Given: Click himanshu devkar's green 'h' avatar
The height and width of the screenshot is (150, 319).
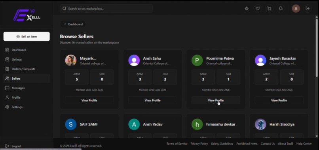Looking at the screenshot, I should 197,124.
